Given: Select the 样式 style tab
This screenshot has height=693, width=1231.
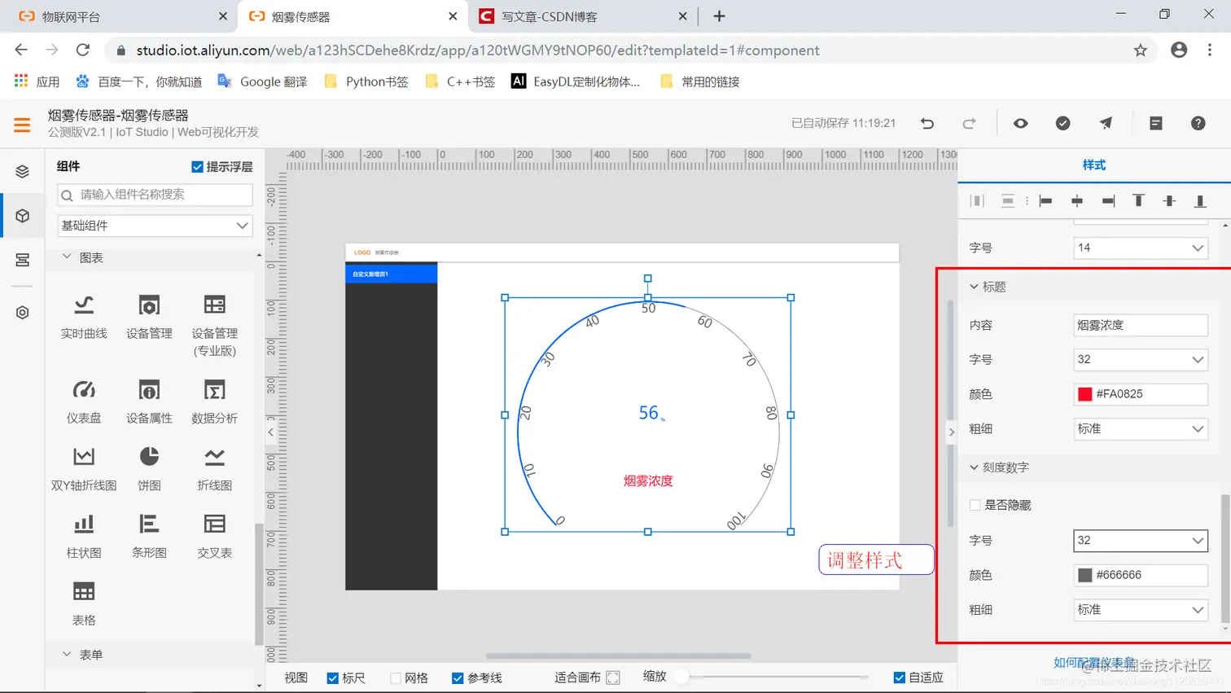Looking at the screenshot, I should tap(1093, 165).
